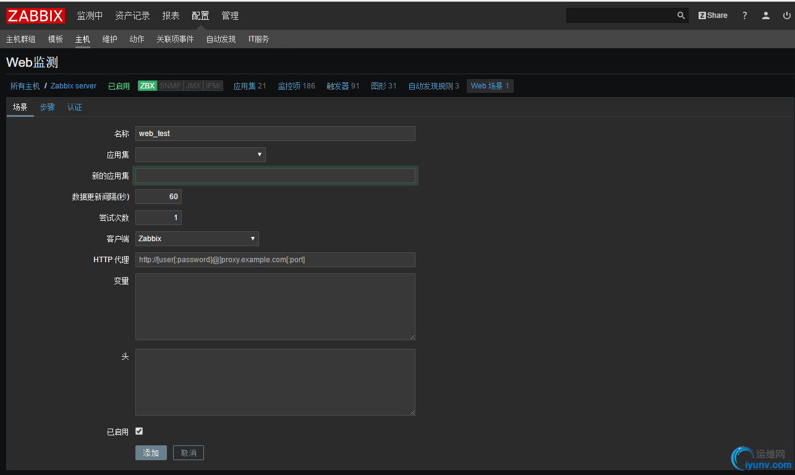Go to 自动发现 submenu
This screenshot has width=795, height=475.
coord(221,39)
